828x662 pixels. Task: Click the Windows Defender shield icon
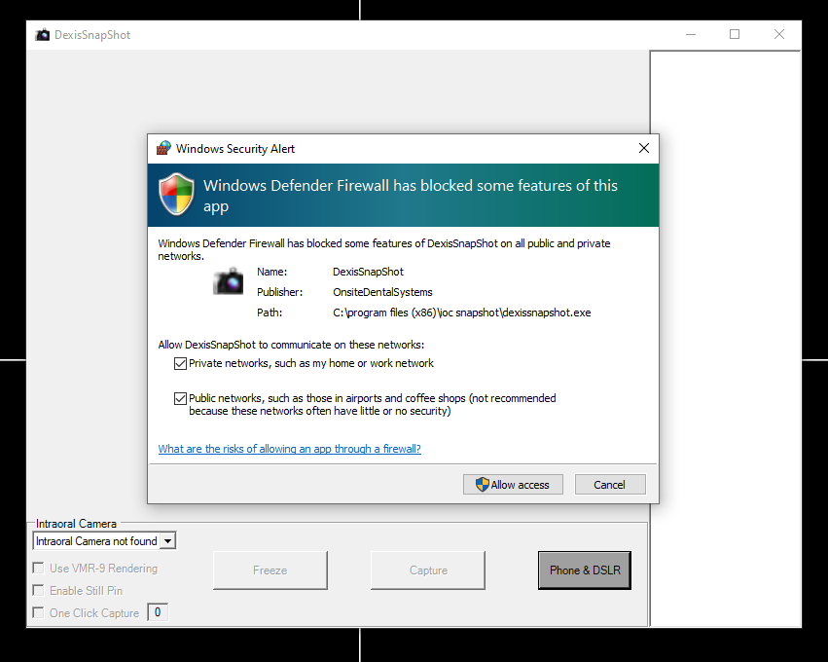pos(177,195)
